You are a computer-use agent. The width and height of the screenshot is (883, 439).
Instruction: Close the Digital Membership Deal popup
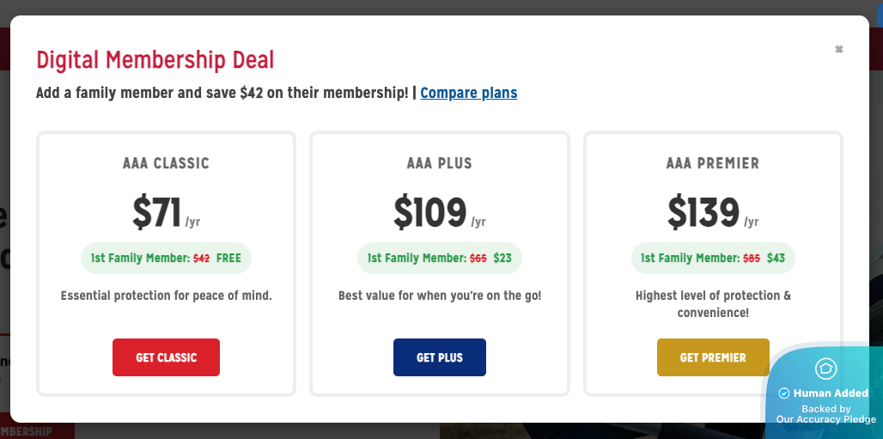tap(839, 49)
